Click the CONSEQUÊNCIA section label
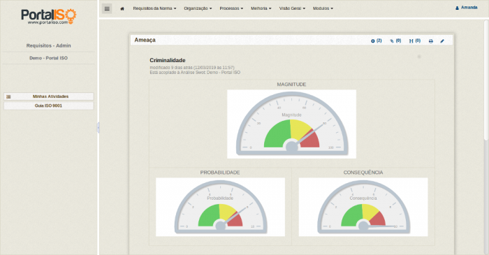489x255 pixels. 363,173
